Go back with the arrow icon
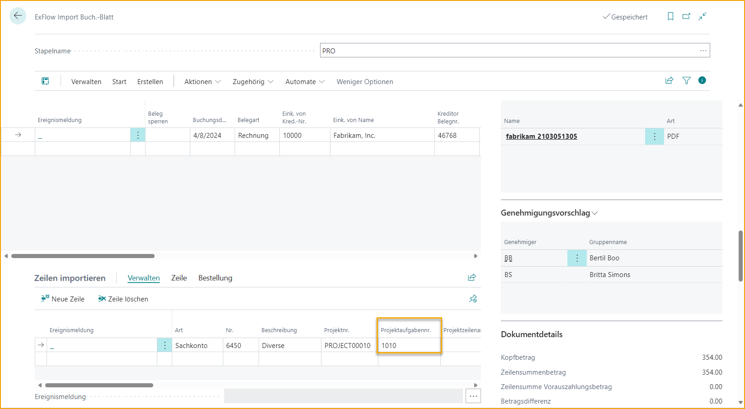The image size is (745, 409). tap(18, 16)
